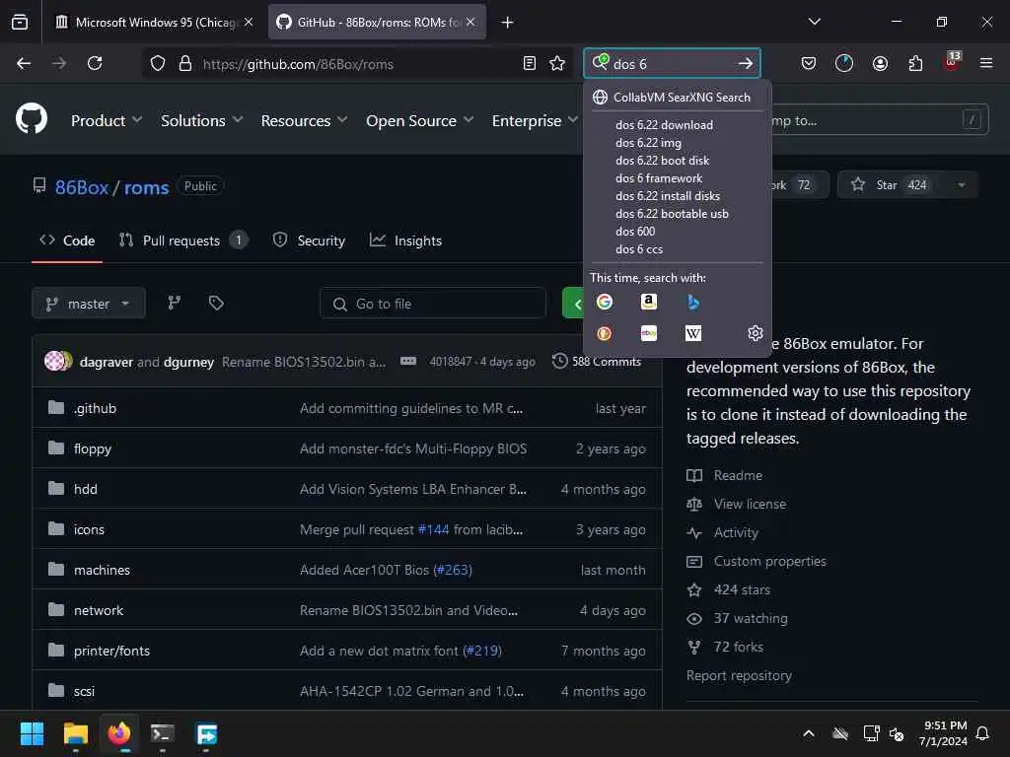
Task: Click the ellipsis to expand commit message
Action: pos(408,361)
